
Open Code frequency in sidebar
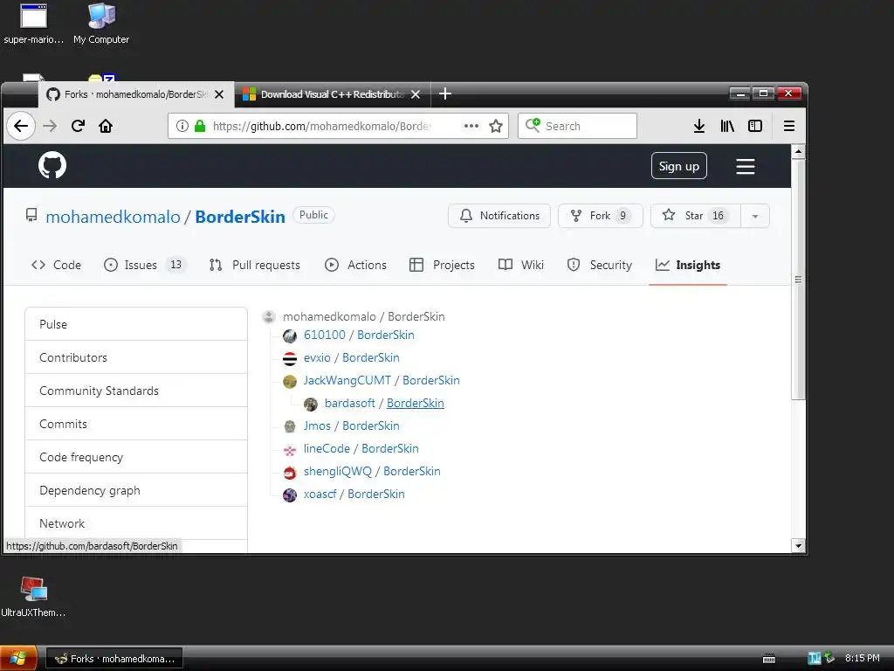pos(136,457)
